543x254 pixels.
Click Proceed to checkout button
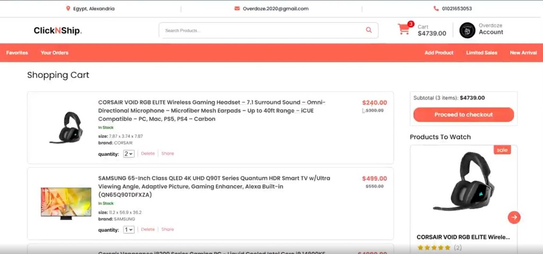463,115
